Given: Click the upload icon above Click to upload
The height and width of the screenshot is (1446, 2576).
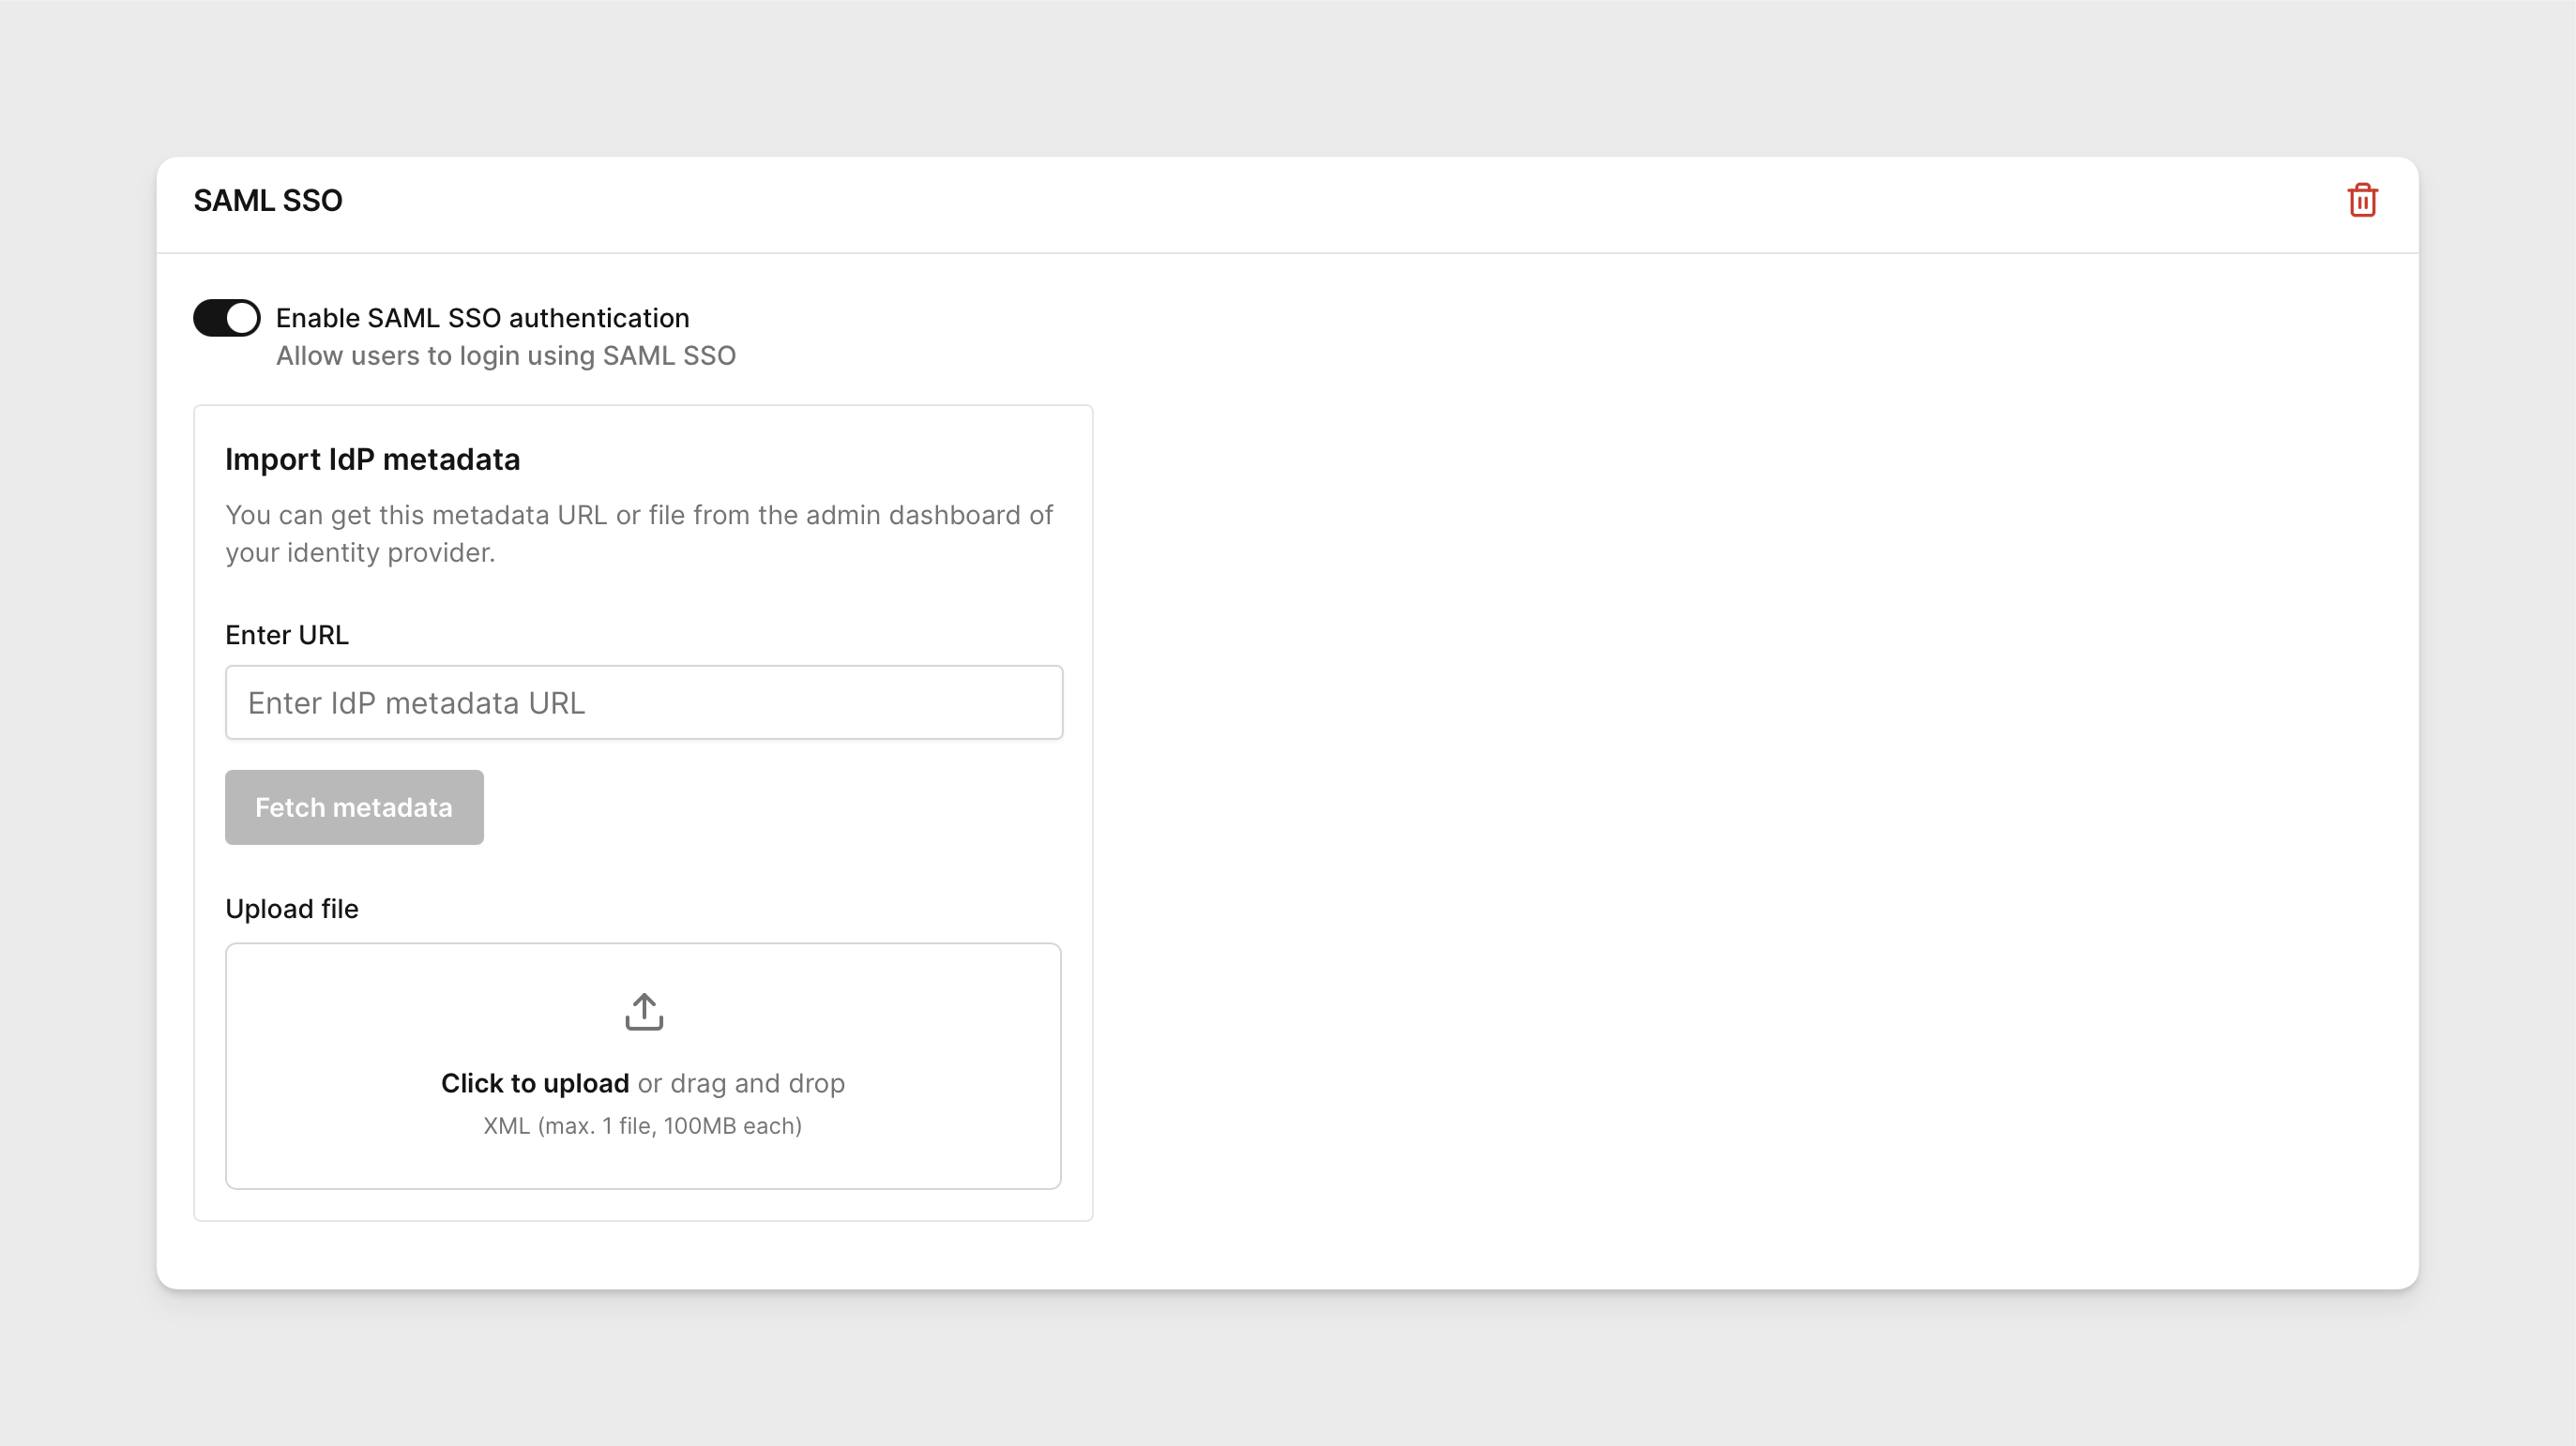Looking at the screenshot, I should pos(643,1010).
